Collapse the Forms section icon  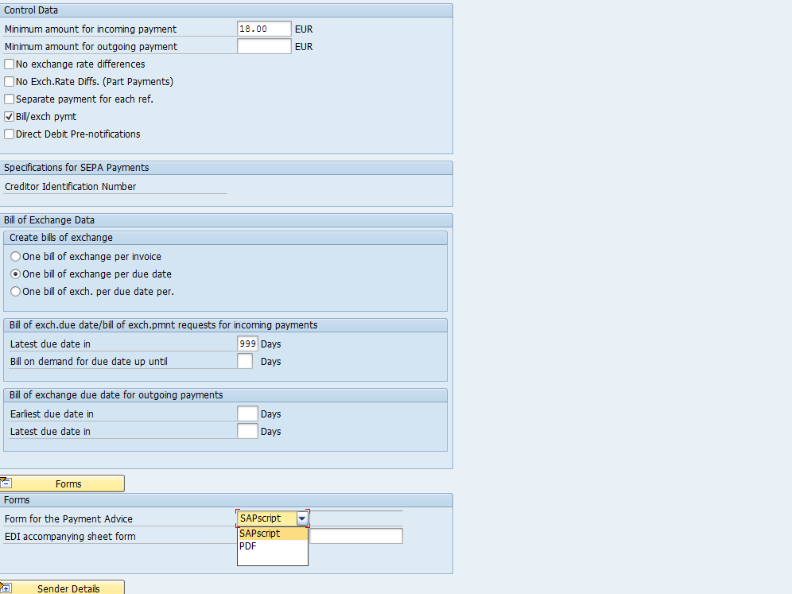(x=6, y=483)
